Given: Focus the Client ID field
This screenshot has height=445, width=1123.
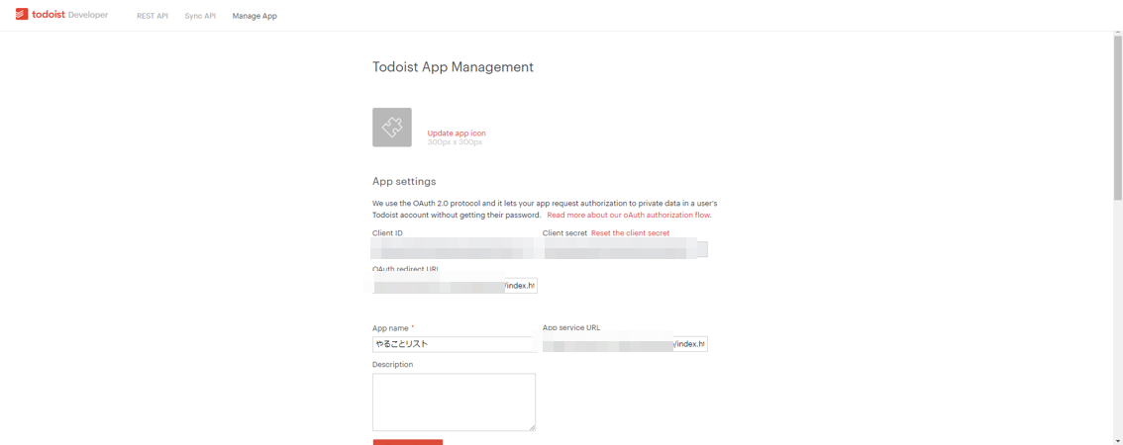Looking at the screenshot, I should [x=454, y=249].
